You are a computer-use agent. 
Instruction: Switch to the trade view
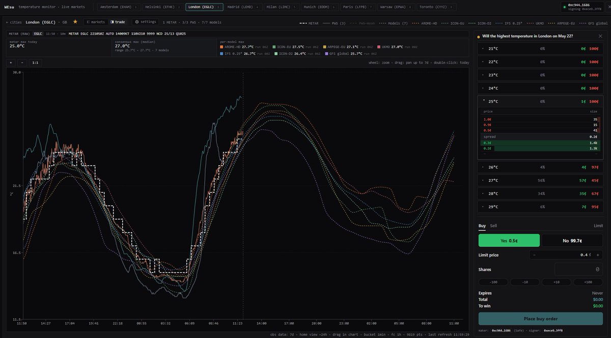118,22
